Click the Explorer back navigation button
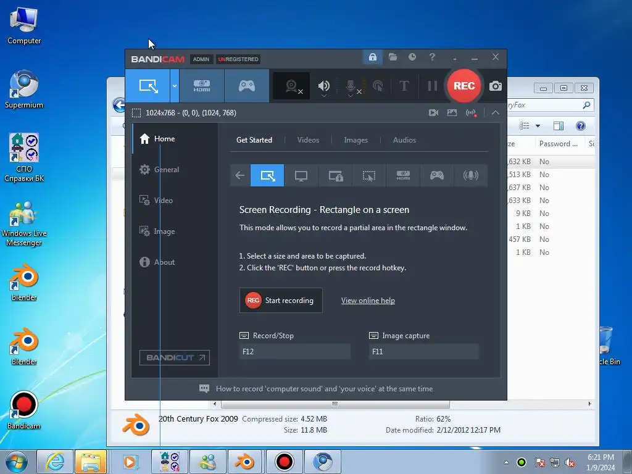 [119, 105]
